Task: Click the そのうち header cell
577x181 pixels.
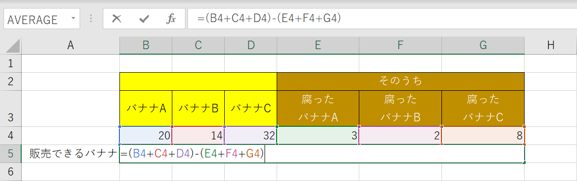Action: click(x=401, y=81)
